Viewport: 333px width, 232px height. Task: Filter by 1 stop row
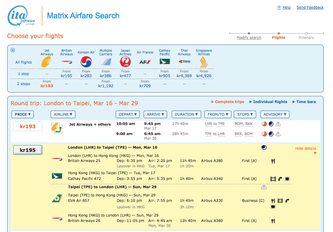[x=23, y=74]
